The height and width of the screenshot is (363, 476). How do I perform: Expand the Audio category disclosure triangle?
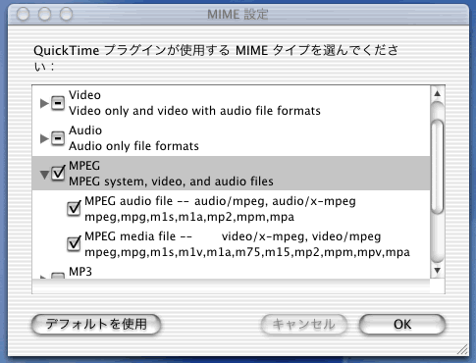(x=44, y=138)
